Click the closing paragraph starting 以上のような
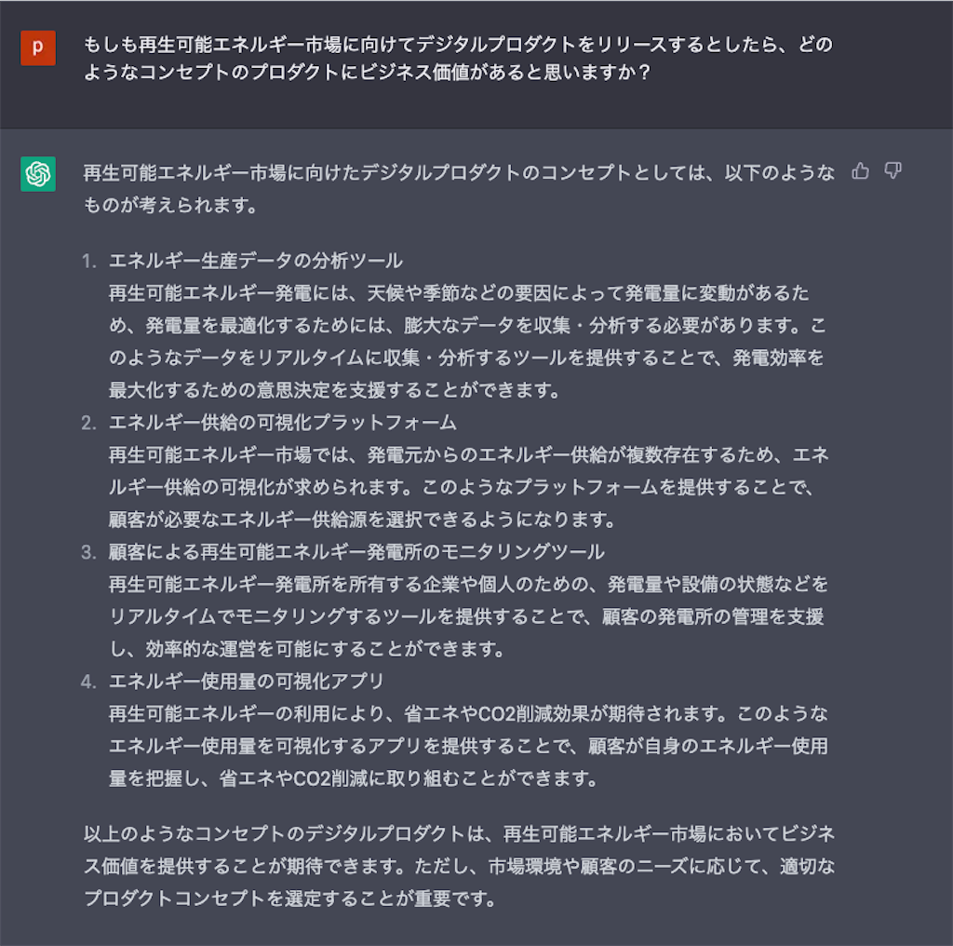Screen dimensions: 953x946 pos(459,866)
